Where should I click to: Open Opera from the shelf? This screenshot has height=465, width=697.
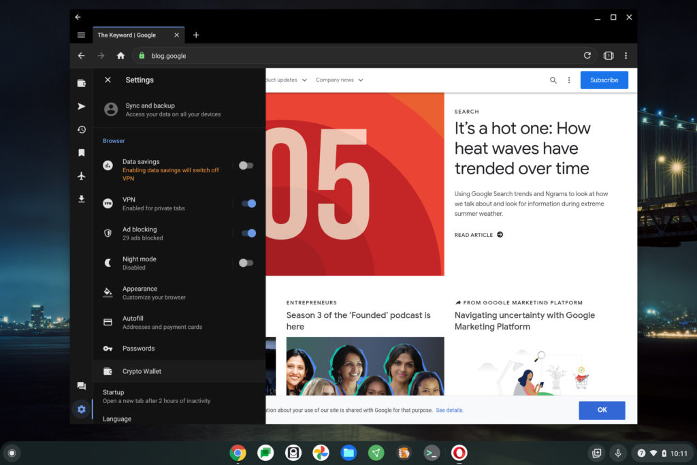tap(459, 453)
